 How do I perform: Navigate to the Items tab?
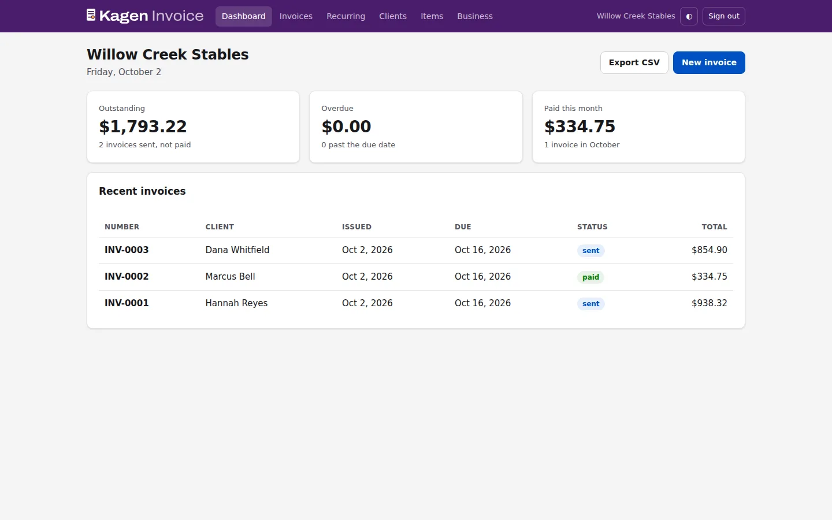coord(432,16)
